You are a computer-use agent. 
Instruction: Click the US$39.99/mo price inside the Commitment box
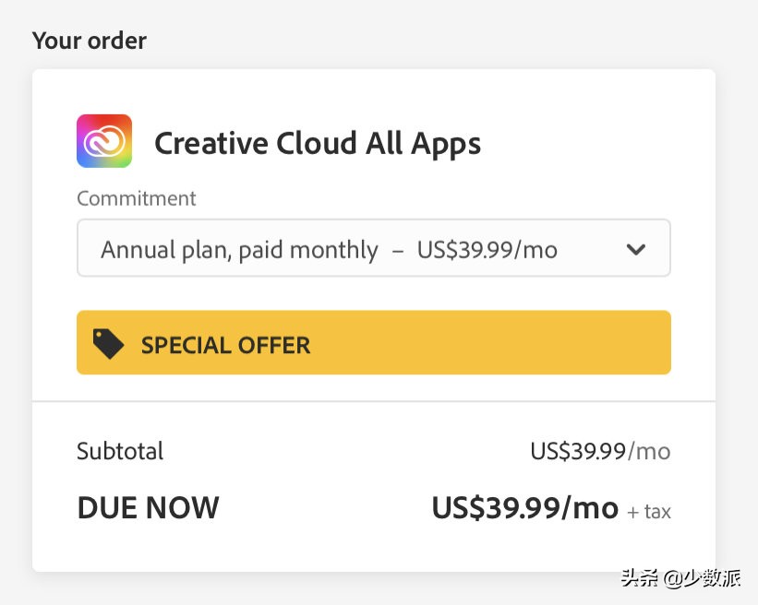click(x=487, y=250)
